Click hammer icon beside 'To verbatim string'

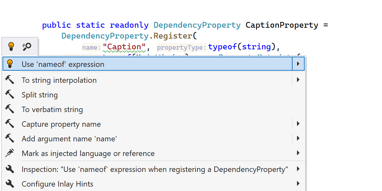pos(10,109)
